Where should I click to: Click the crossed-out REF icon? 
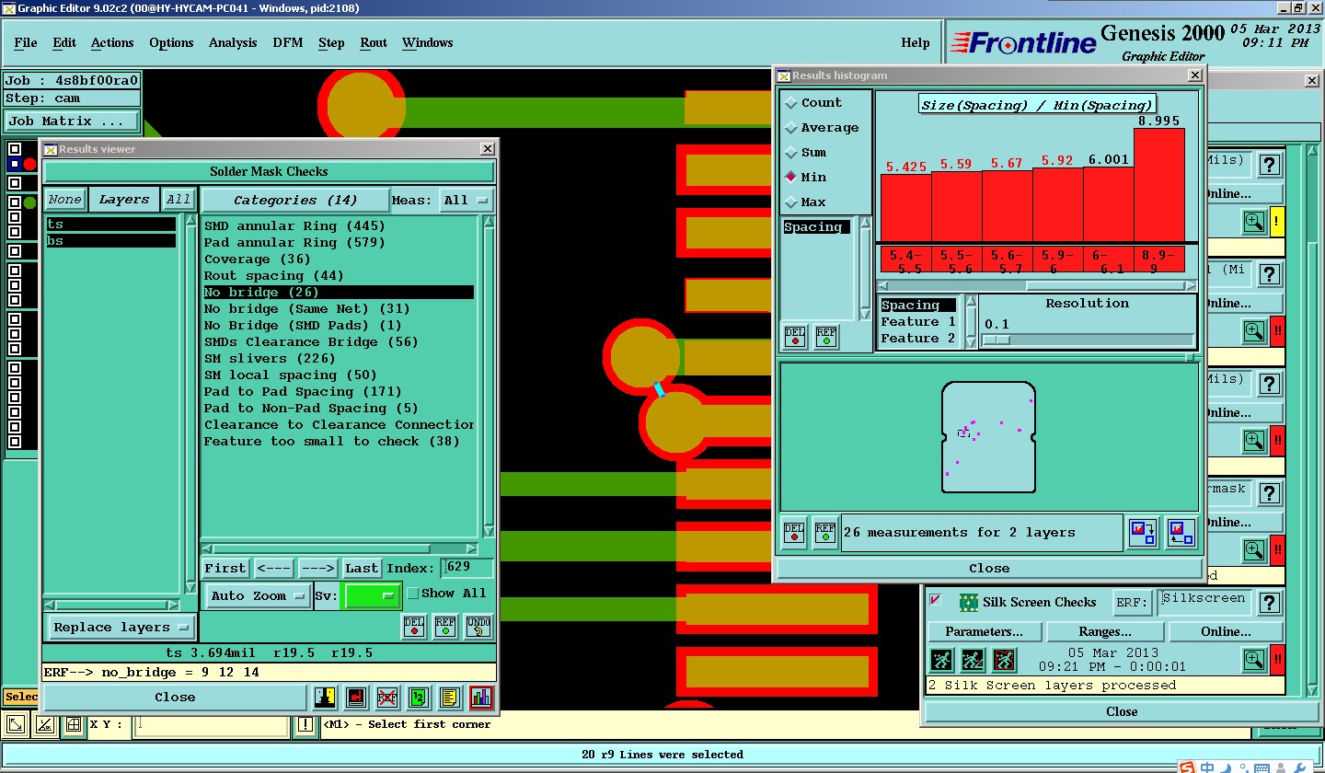tap(387, 698)
